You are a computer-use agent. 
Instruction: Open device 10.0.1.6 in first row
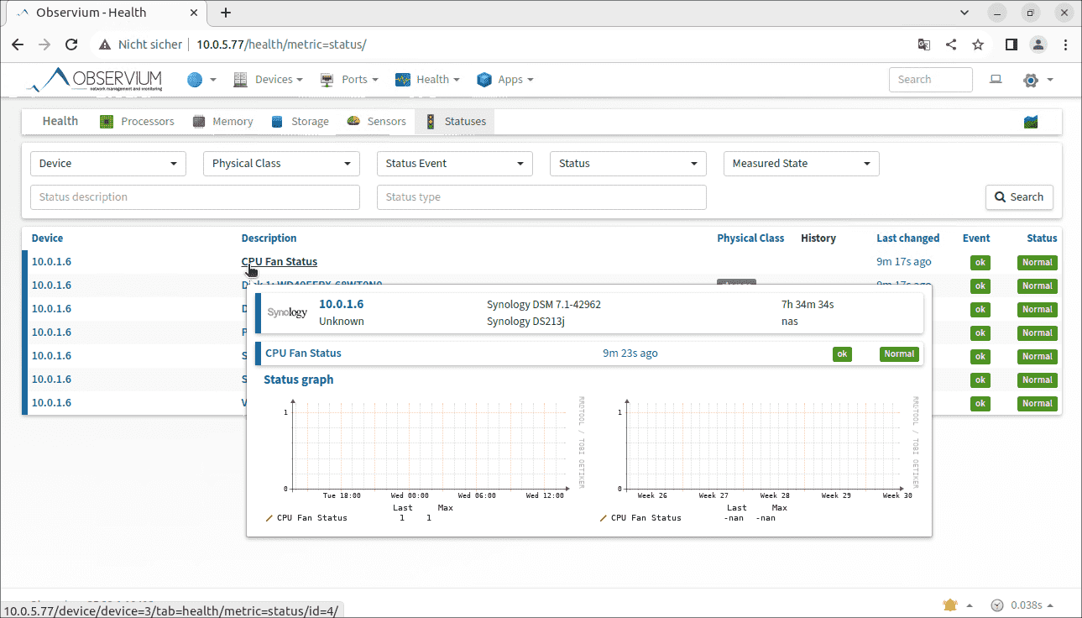(51, 262)
